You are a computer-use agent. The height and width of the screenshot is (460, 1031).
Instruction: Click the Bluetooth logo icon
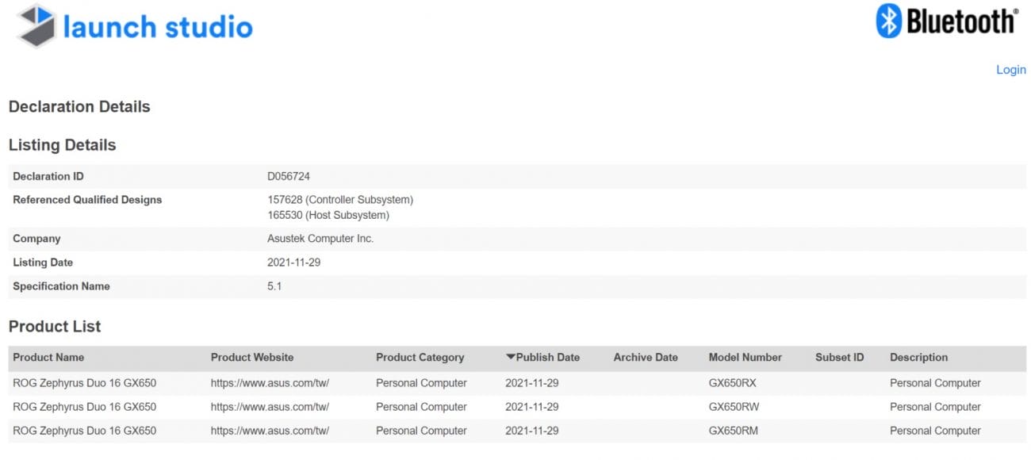click(888, 21)
